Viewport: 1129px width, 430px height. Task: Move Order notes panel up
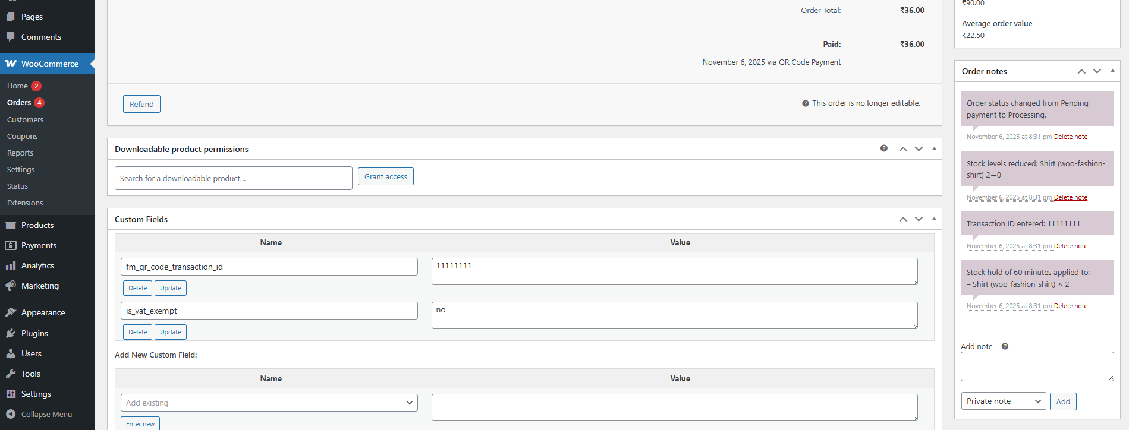pos(1081,71)
